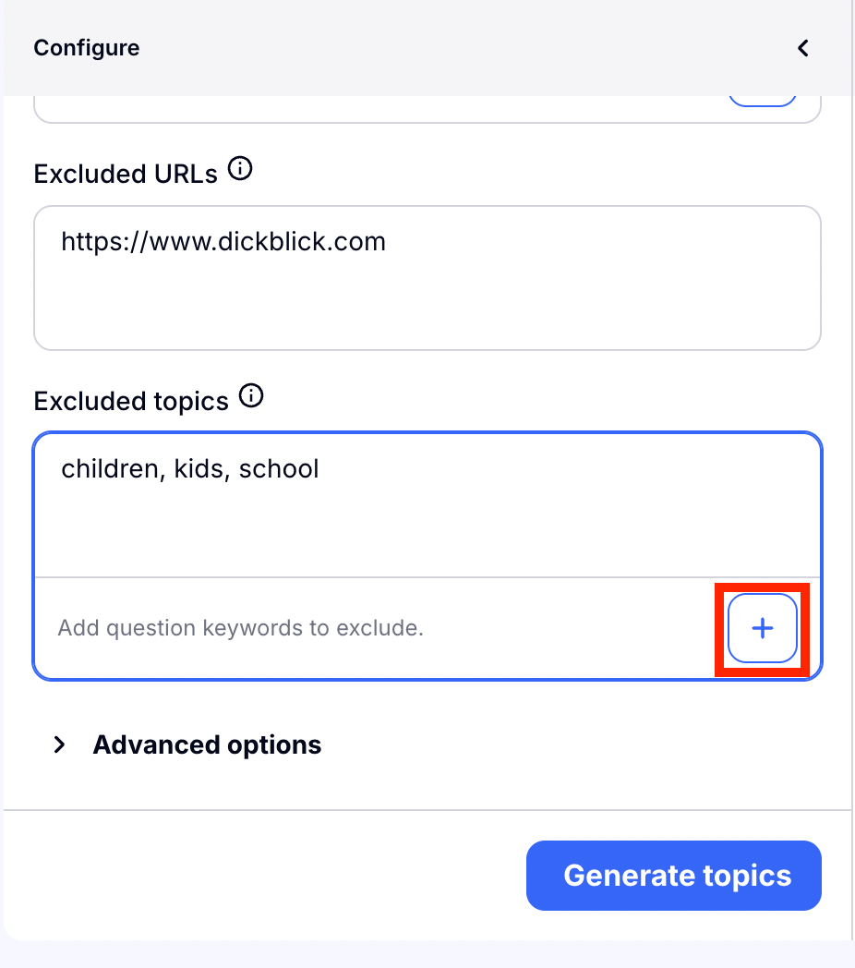Click the Advanced options label
This screenshot has height=968, width=855.
[x=207, y=744]
